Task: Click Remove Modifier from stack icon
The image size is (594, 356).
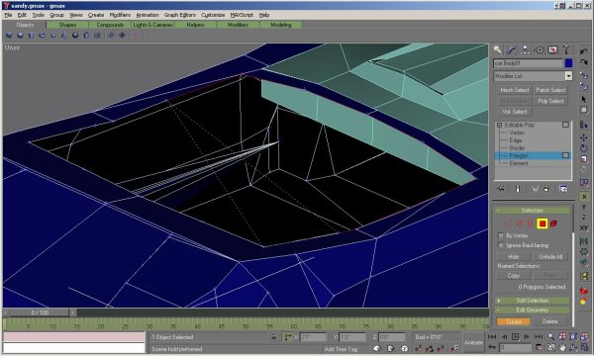Action: 546,189
